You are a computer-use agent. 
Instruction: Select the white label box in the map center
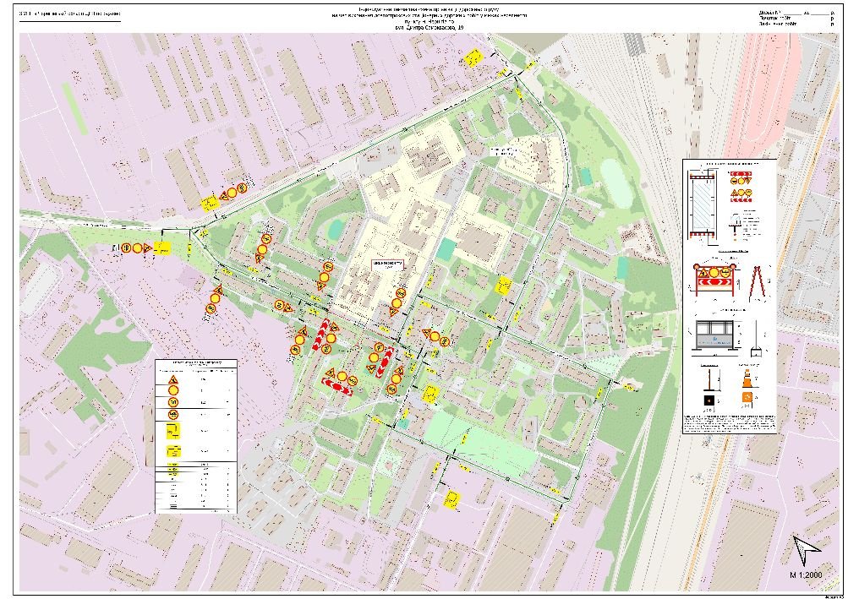[386, 264]
